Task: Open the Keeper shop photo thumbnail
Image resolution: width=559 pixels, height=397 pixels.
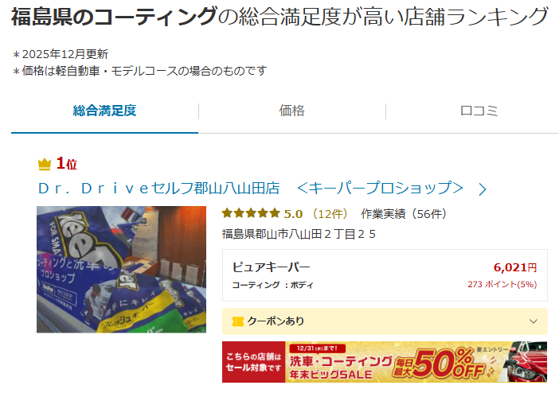Action: [121, 270]
